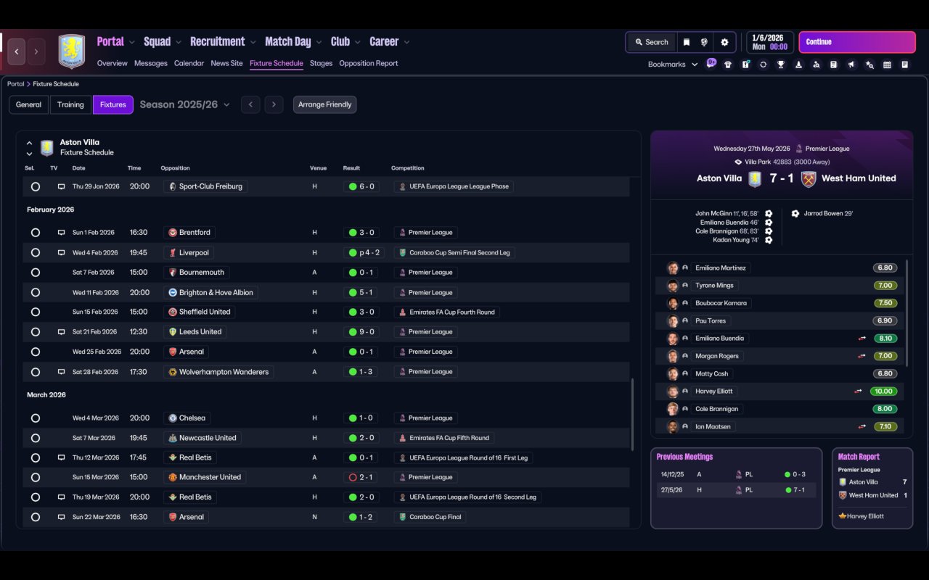Open the Portal dropdown menu
929x580 pixels.
(116, 42)
